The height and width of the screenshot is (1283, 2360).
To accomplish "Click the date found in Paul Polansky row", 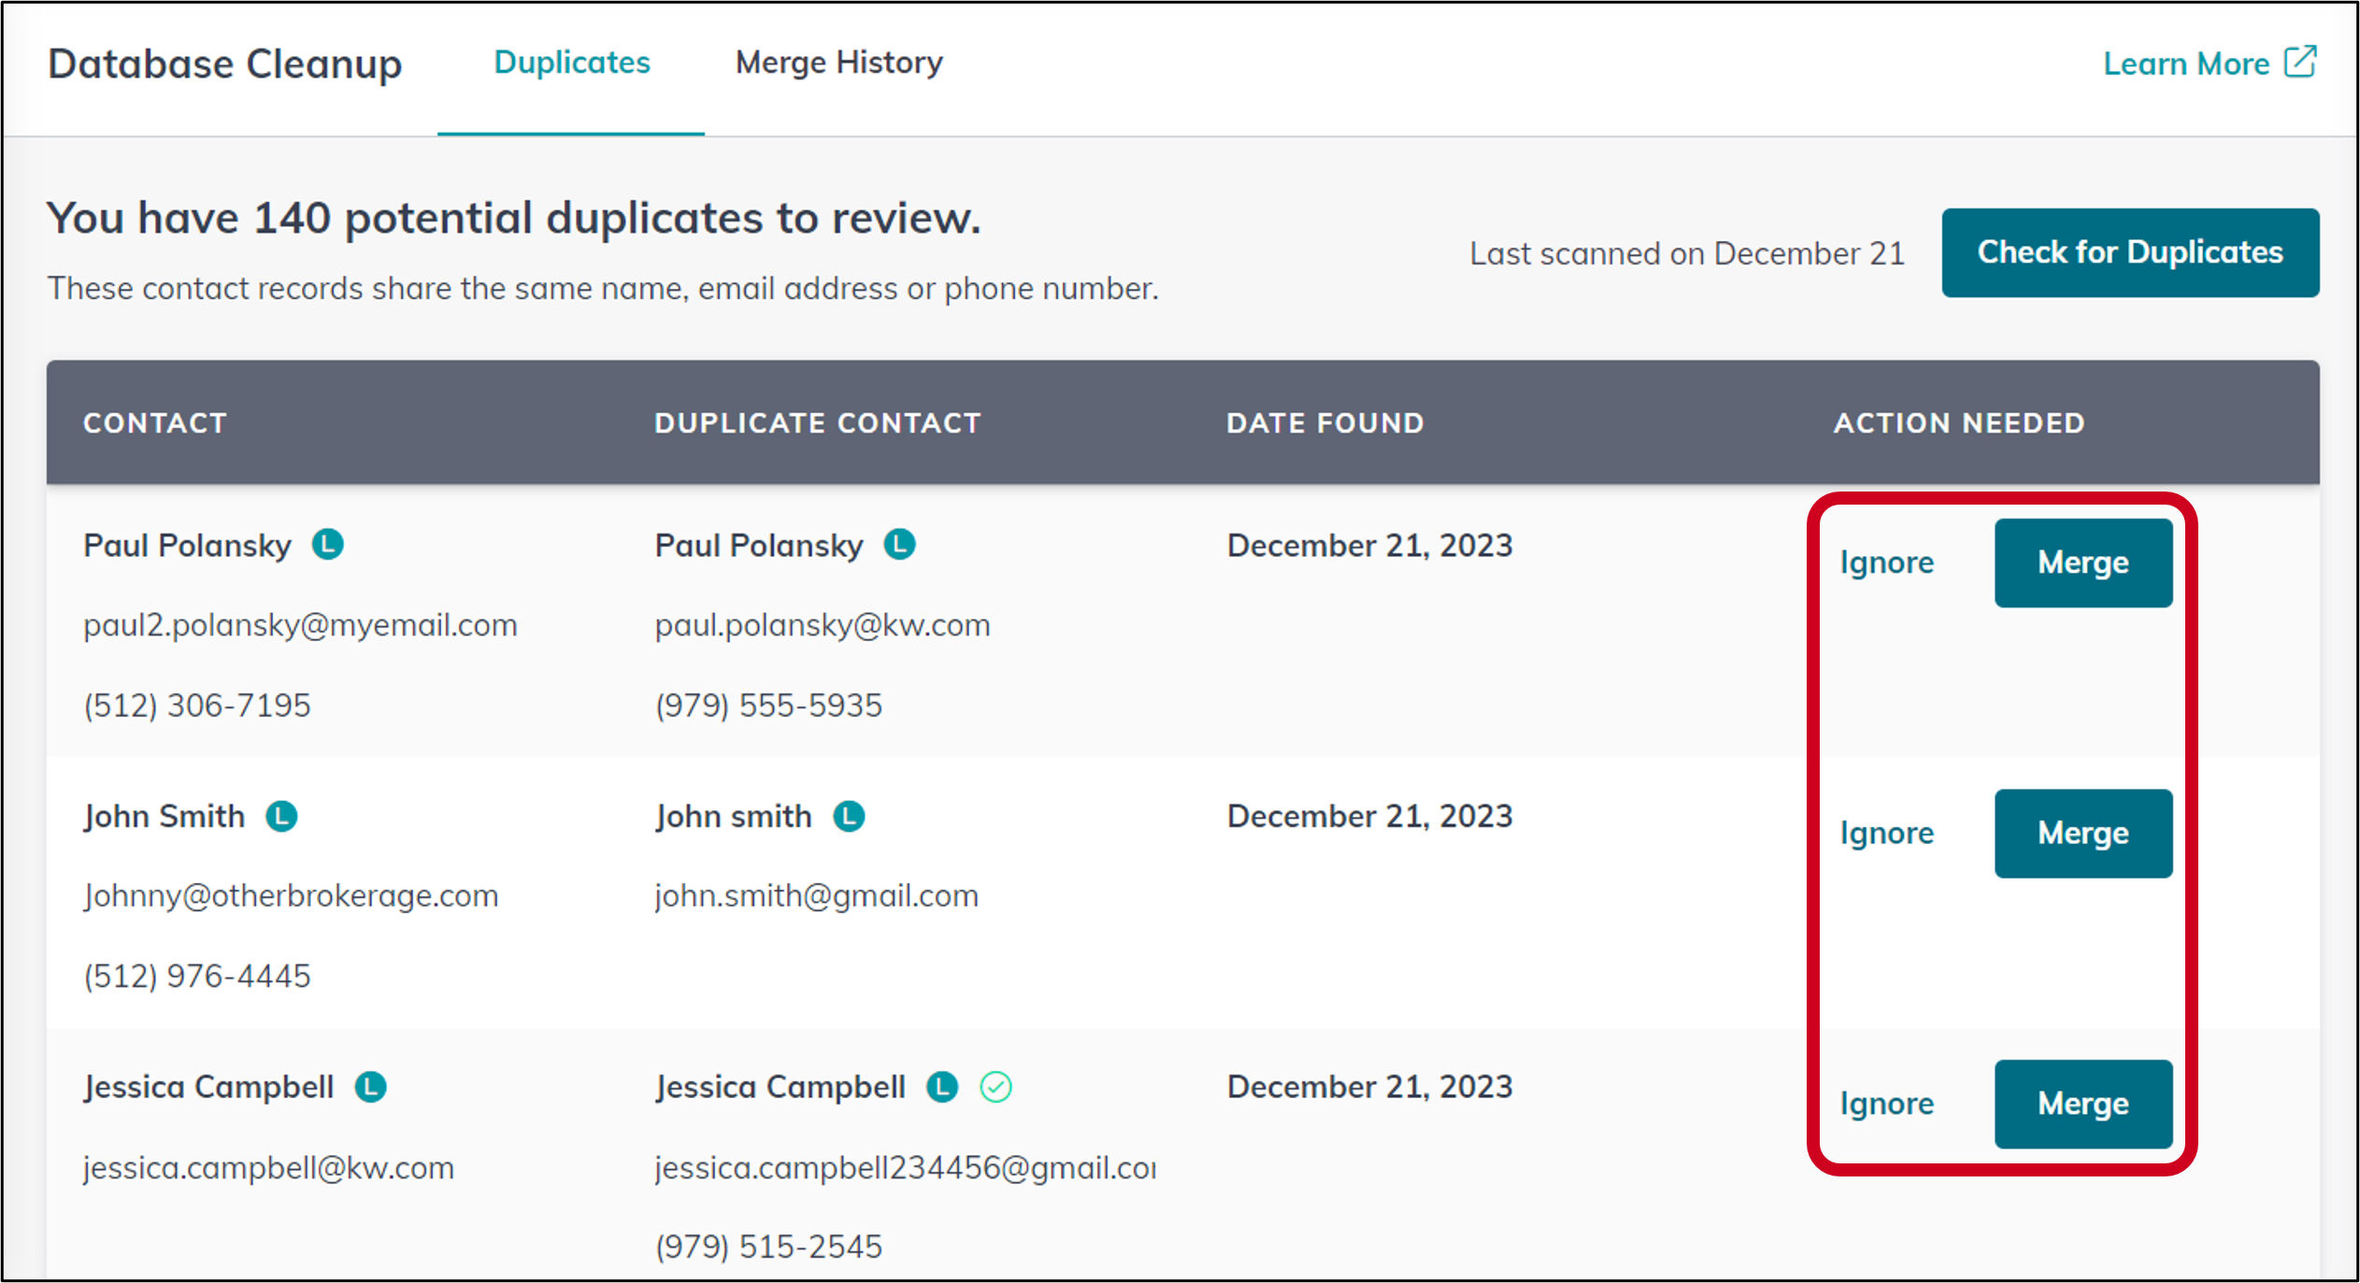I will click(1369, 546).
